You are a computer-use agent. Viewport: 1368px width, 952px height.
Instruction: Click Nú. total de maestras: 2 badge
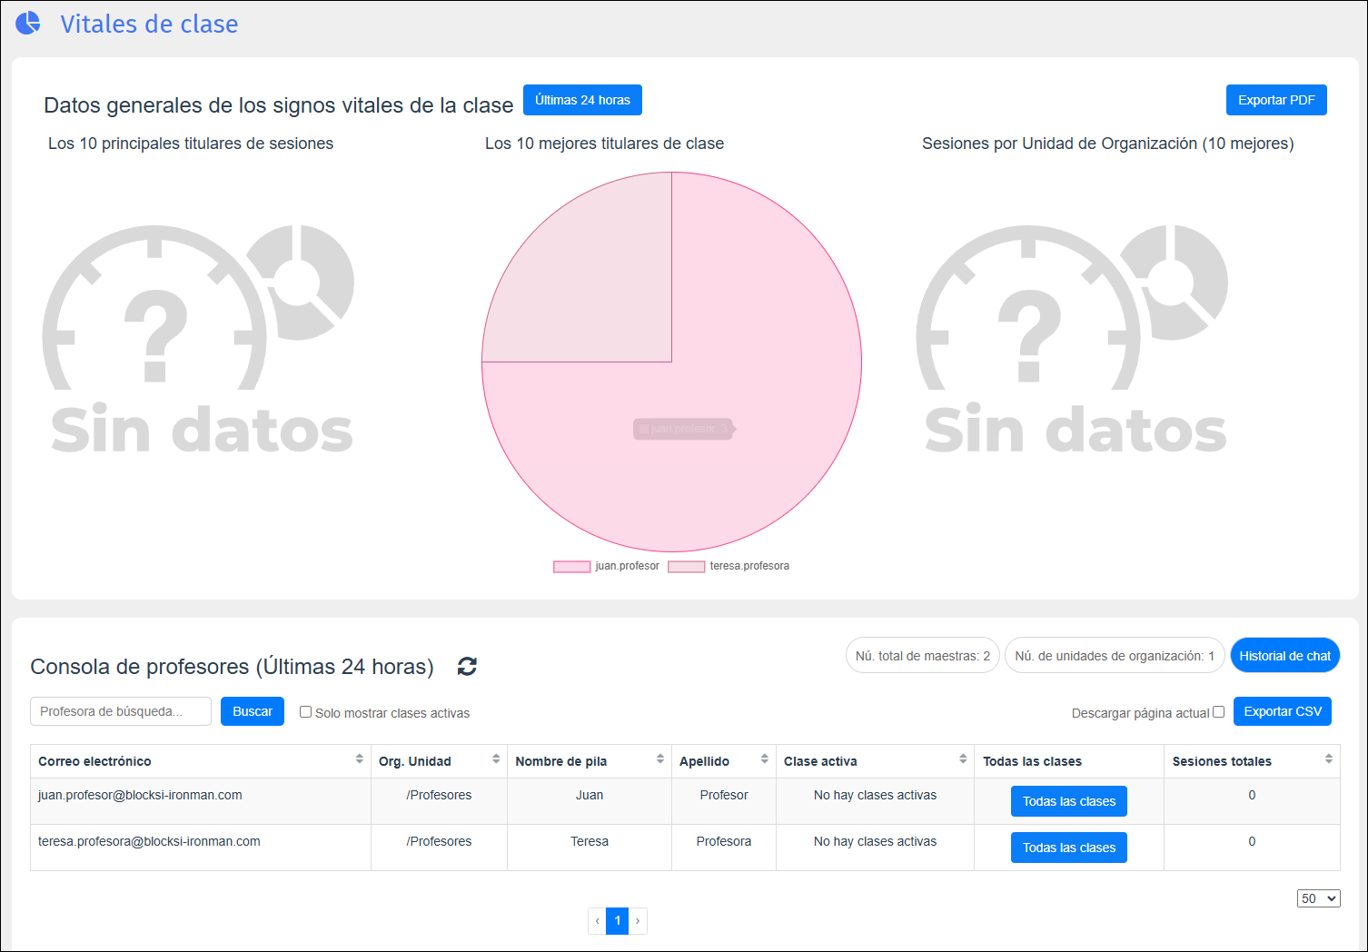[923, 656]
